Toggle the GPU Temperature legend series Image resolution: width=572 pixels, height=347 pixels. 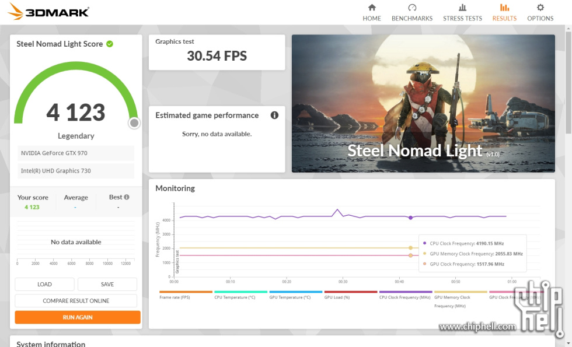click(x=296, y=295)
